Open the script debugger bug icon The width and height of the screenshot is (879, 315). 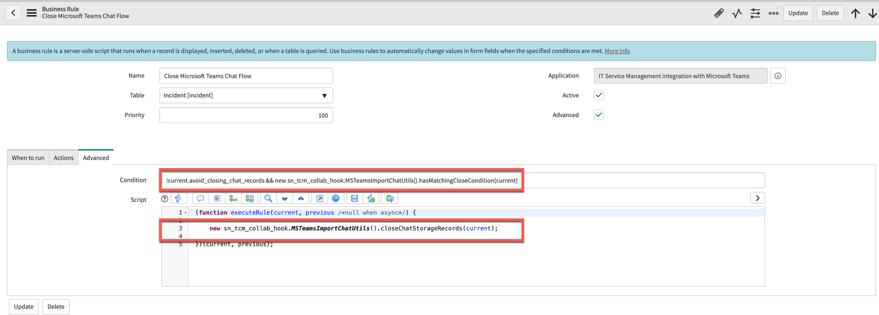pos(390,198)
